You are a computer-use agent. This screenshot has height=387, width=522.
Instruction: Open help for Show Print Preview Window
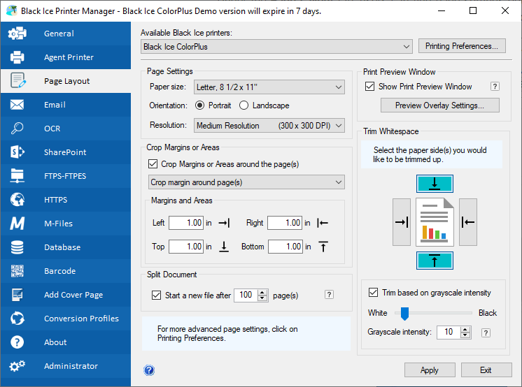click(x=495, y=87)
